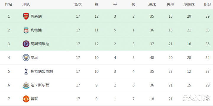
Task: Click the Manchester City club crest
Action: coord(26,58)
